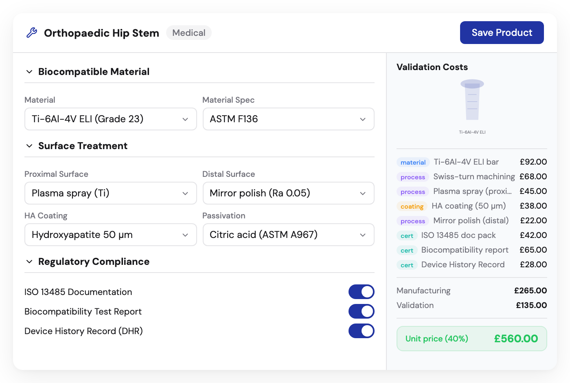Screen dimensions: 570x383
Task: Click the Unit price (40%) panel
Action: click(x=471, y=339)
